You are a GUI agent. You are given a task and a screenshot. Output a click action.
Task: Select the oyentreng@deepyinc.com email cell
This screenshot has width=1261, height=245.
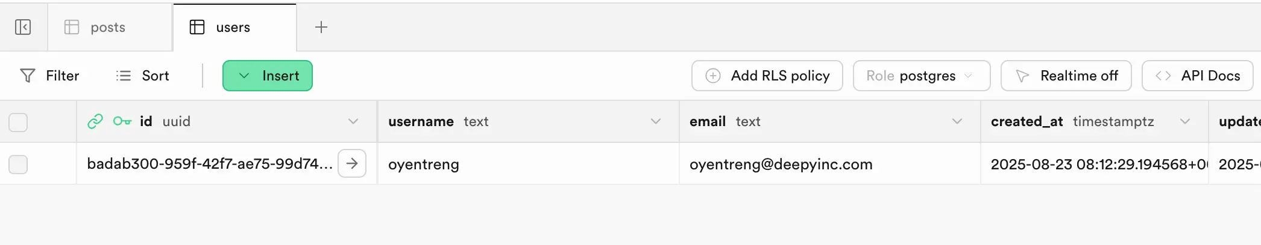point(829,164)
